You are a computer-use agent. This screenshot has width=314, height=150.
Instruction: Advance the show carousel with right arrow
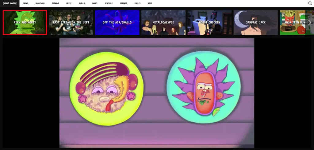[x=310, y=22]
